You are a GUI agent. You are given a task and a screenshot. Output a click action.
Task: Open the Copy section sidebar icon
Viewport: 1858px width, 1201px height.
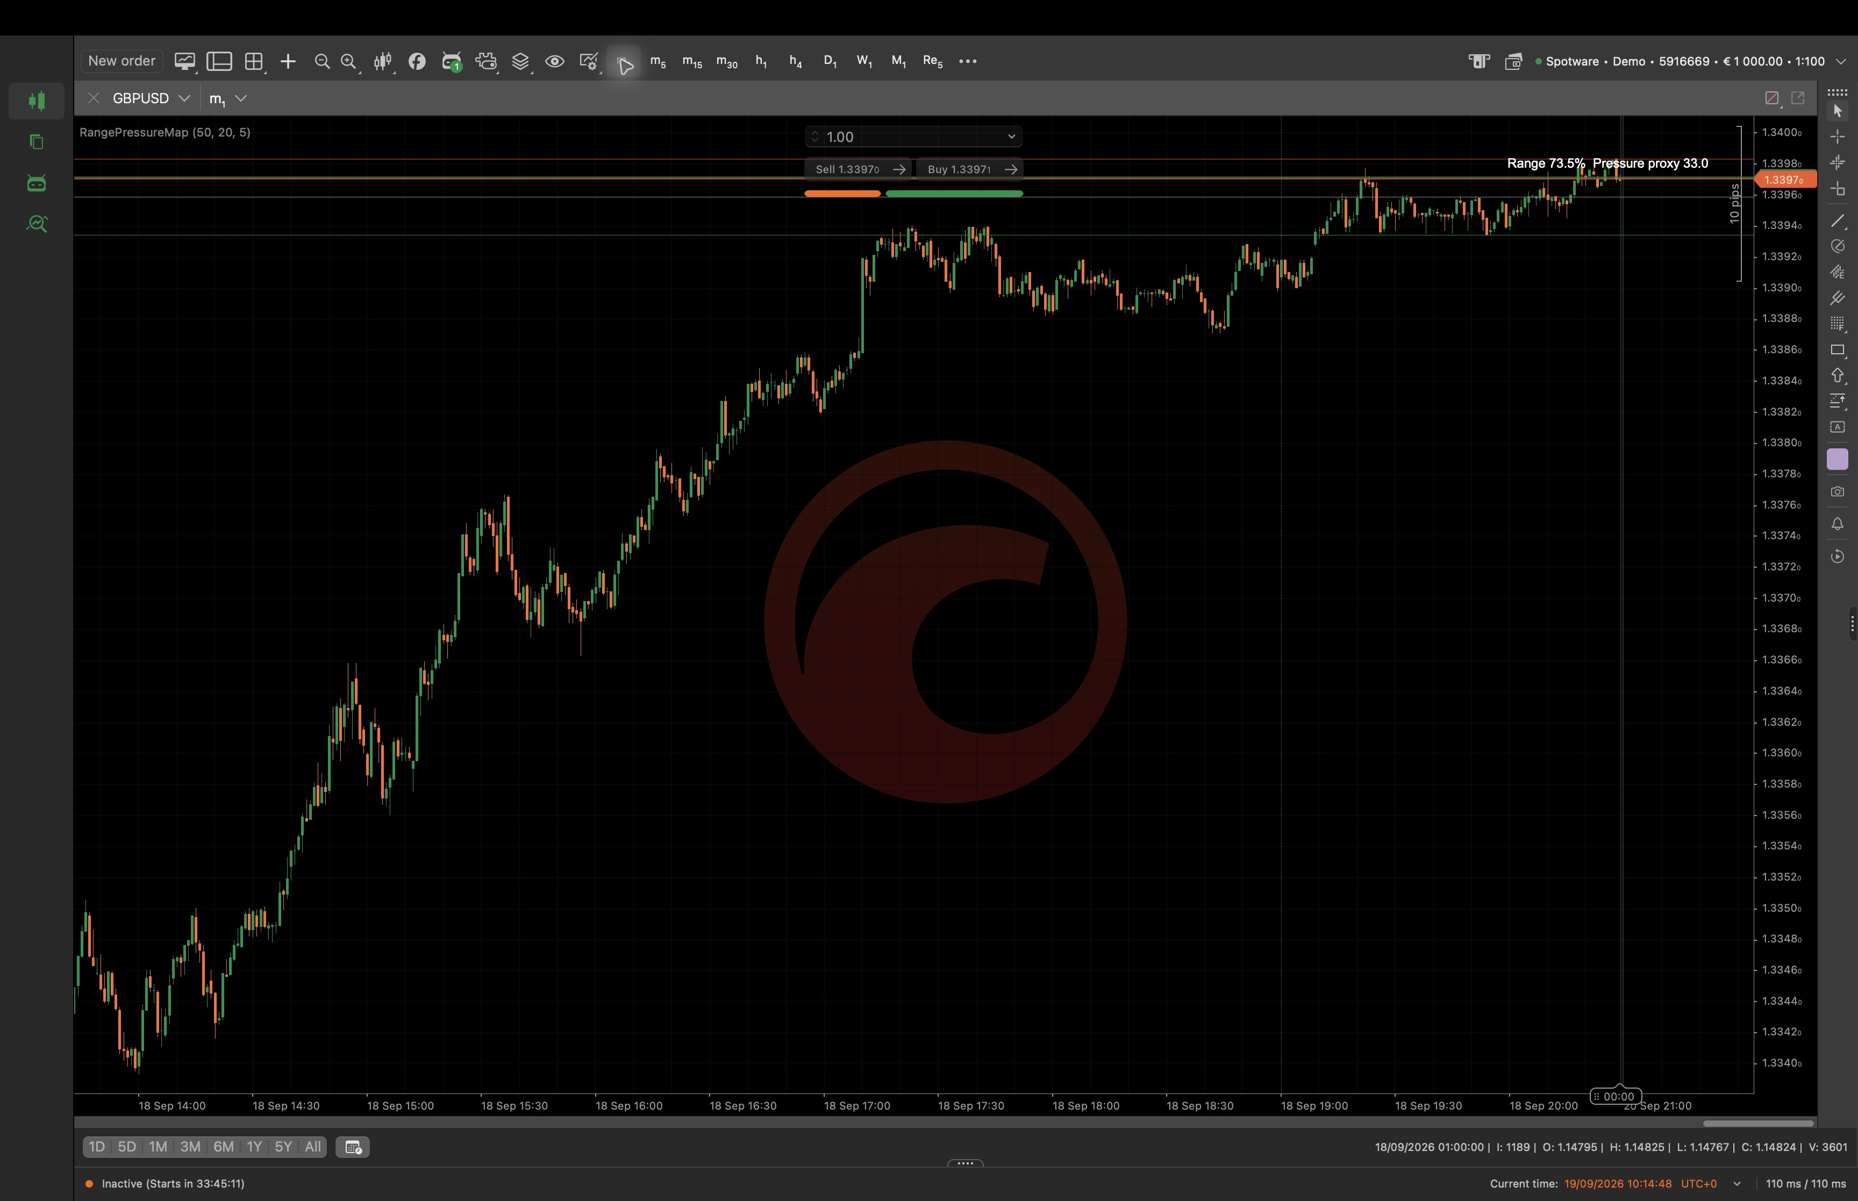pyautogui.click(x=37, y=142)
